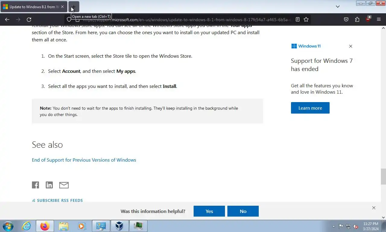The height and width of the screenshot is (232, 386).
Task: Share this article on LinkedIn
Action: point(49,185)
